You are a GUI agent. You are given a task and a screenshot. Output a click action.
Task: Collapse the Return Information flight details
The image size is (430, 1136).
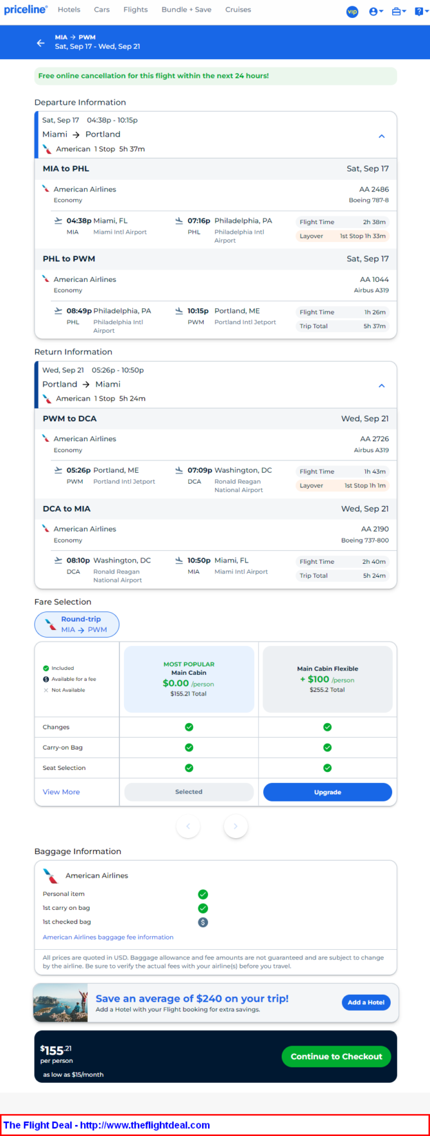coord(381,386)
